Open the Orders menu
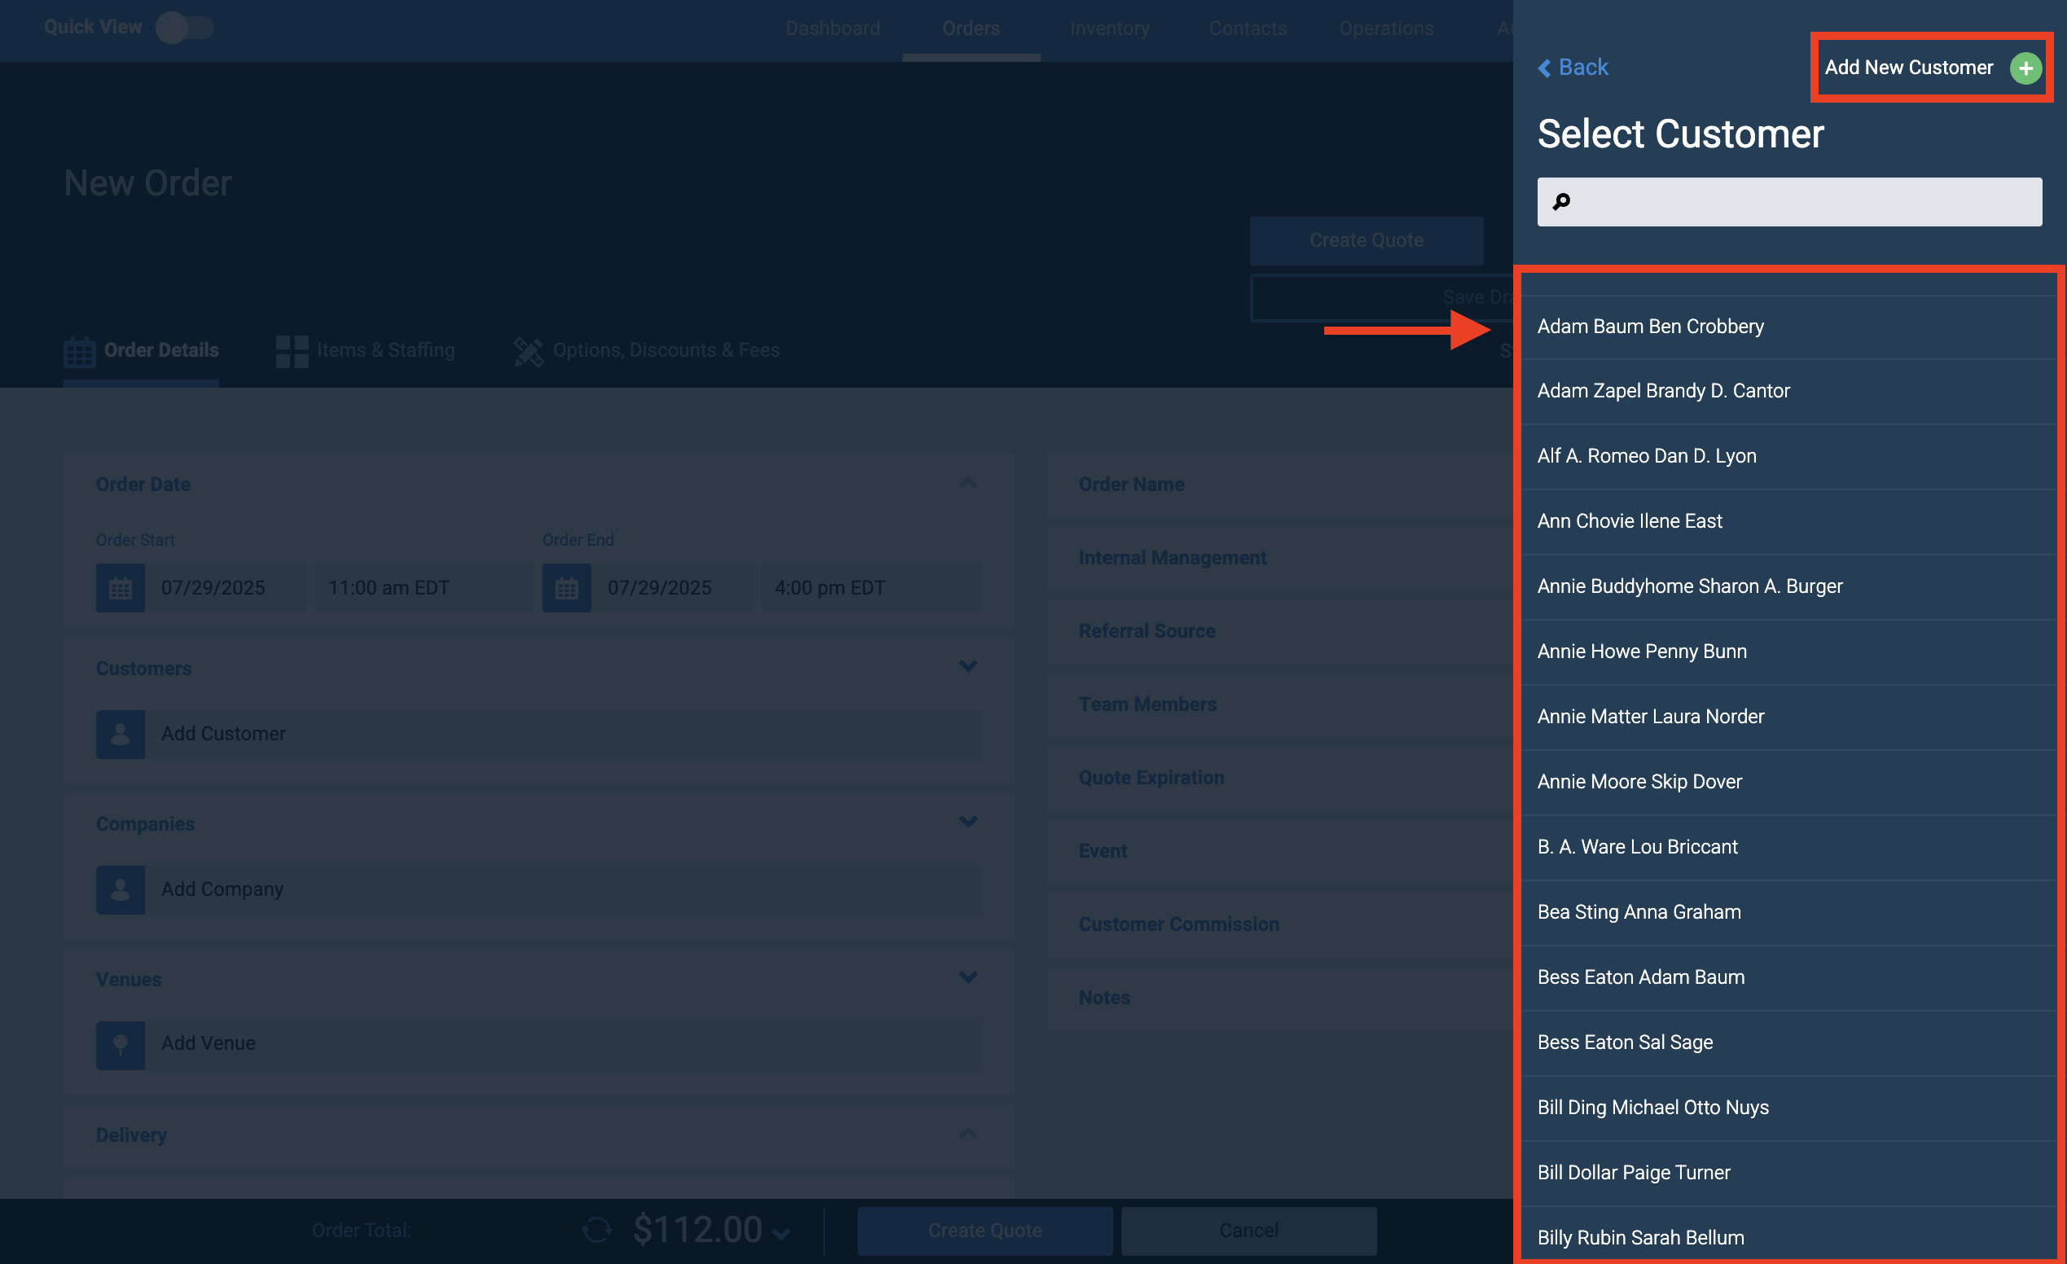This screenshot has height=1264, width=2067. tap(971, 29)
